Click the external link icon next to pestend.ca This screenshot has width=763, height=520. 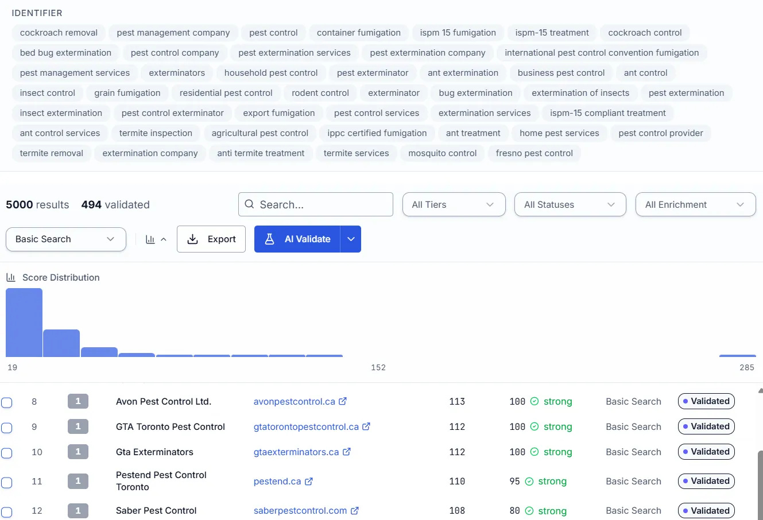coord(309,481)
